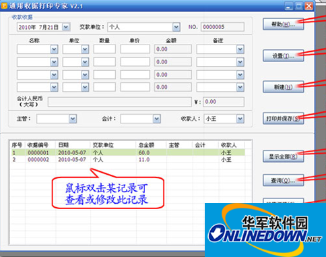Click the fourth row 数量 input box
326x257 pixels.
tap(104, 87)
